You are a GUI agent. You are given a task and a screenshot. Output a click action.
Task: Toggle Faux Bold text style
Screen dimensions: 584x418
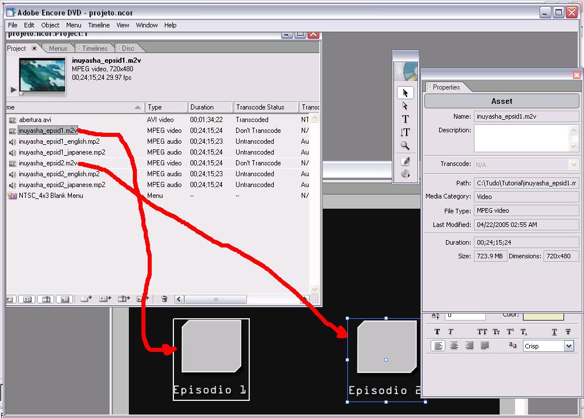click(437, 331)
